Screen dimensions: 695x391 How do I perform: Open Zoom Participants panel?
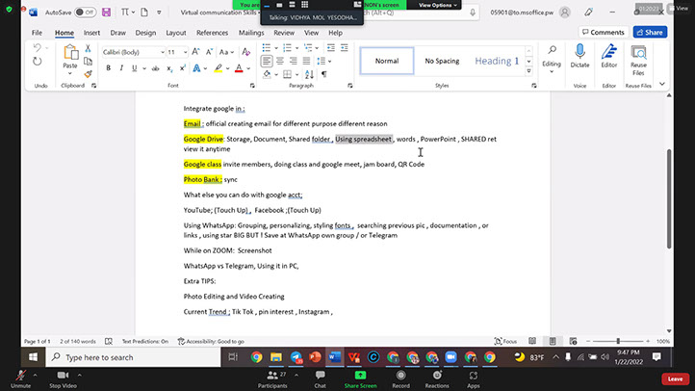[x=271, y=378]
